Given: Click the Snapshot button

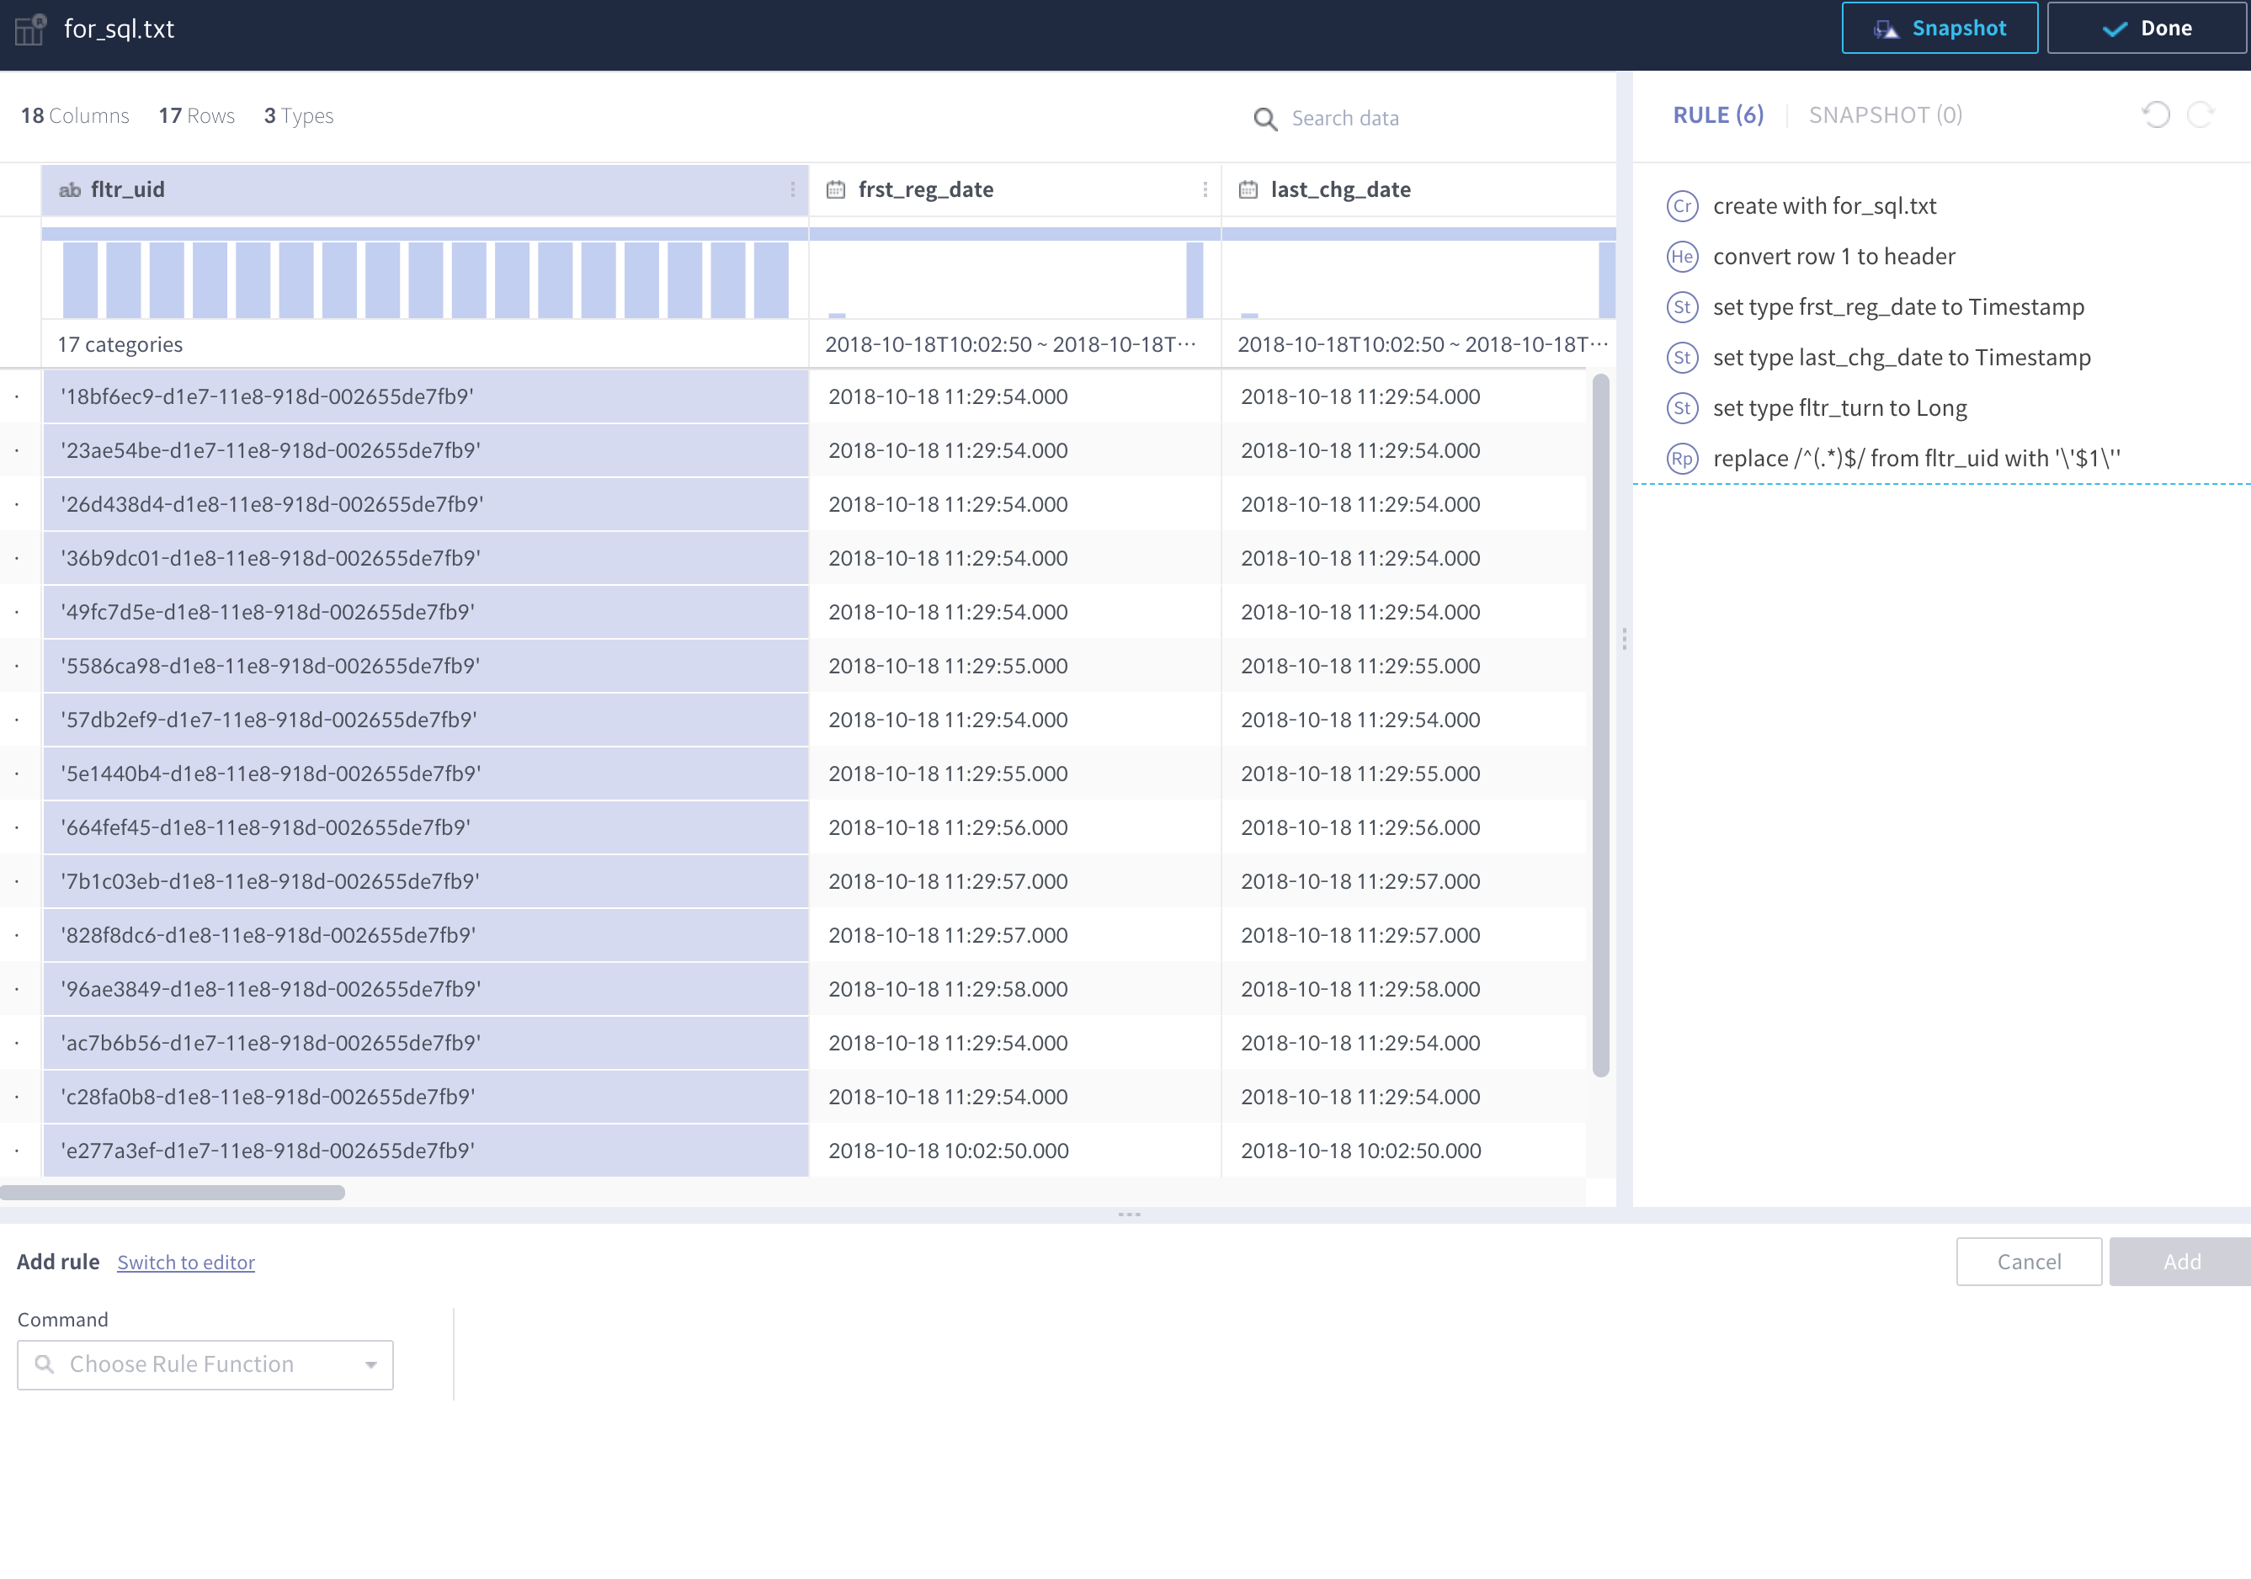Looking at the screenshot, I should point(1940,29).
